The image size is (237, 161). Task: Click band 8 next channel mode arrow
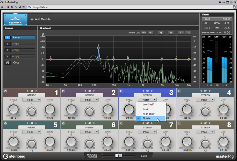210,123
